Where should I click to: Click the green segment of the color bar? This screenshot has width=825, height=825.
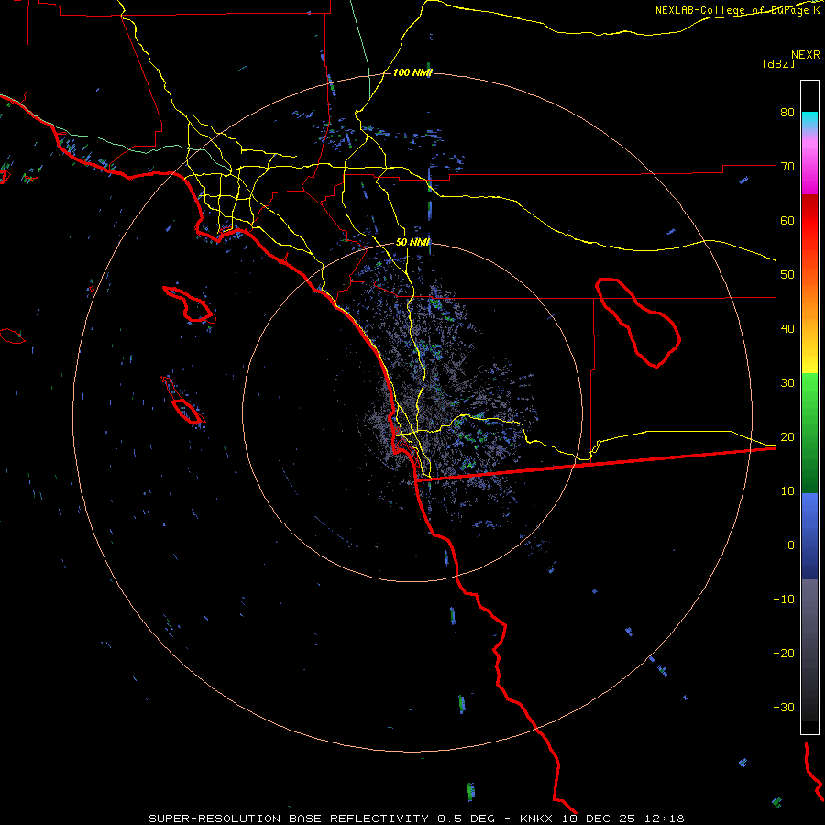[x=809, y=433]
